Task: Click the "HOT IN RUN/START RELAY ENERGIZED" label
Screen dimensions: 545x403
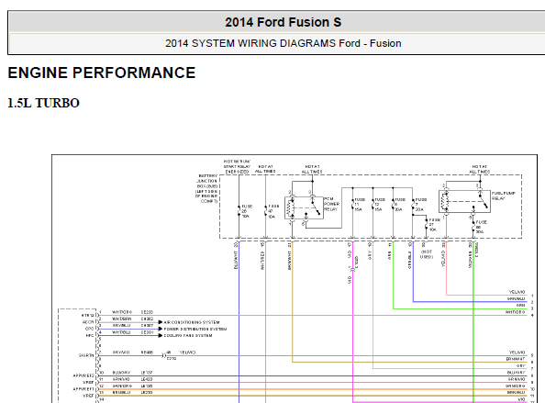Action: [x=237, y=166]
